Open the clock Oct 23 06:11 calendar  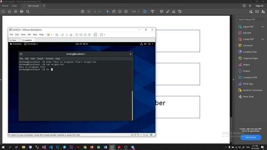click(82, 44)
